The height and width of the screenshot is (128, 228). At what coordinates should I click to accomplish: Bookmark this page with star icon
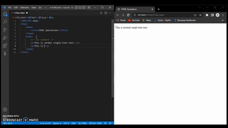pos(200,15)
